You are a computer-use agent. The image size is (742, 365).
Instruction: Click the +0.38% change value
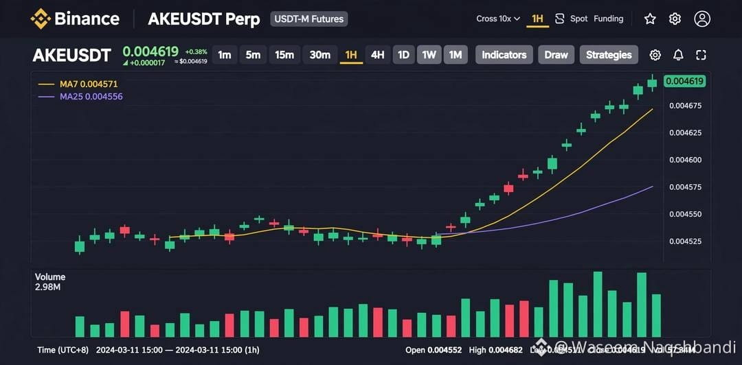click(196, 51)
